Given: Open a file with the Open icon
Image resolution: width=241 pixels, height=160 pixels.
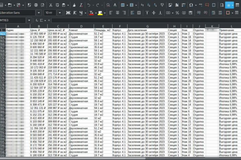Looking at the screenshot, I should (10, 5).
